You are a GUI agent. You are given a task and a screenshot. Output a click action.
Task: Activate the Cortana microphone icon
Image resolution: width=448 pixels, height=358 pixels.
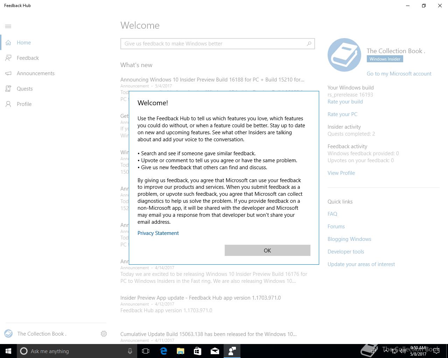(x=130, y=351)
